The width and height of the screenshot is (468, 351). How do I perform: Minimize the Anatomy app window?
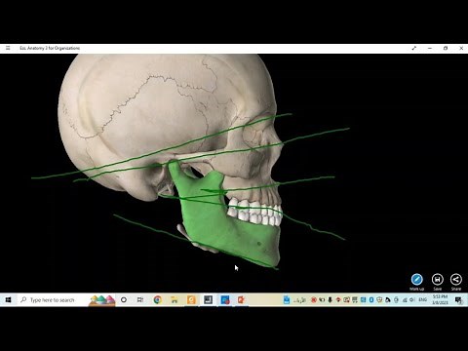(x=430, y=48)
